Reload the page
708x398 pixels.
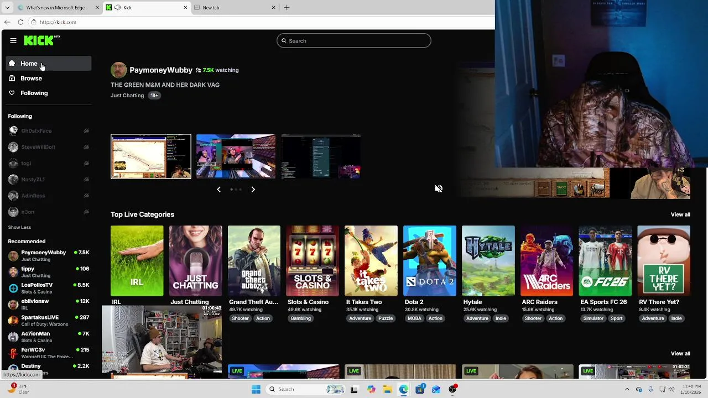pyautogui.click(x=20, y=22)
